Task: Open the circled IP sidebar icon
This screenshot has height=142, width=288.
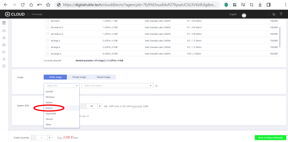Action: [x=4, y=66]
